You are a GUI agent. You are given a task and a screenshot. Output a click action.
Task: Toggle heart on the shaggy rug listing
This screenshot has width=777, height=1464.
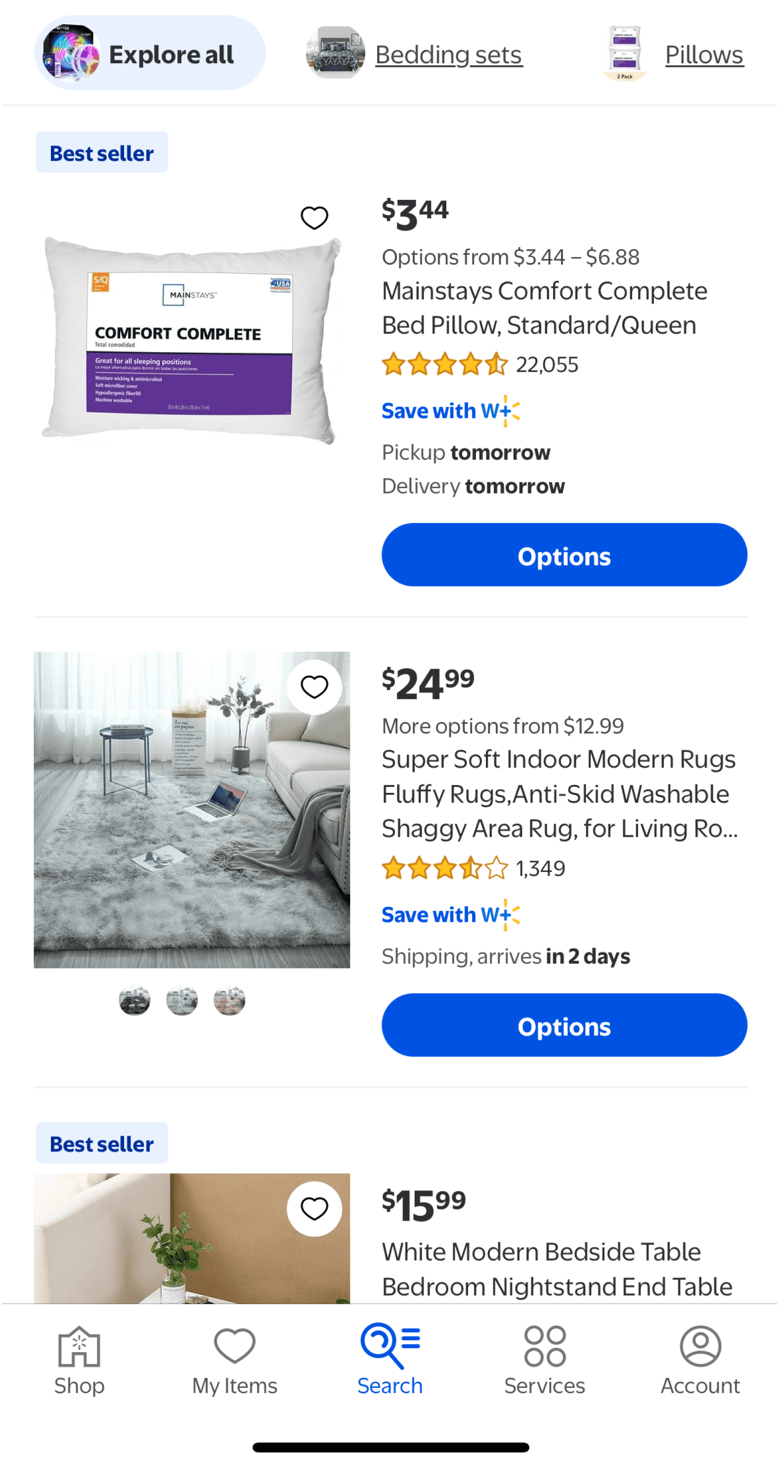click(314, 687)
